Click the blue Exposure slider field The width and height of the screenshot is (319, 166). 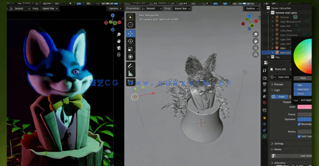pyautogui.click(x=305, y=119)
